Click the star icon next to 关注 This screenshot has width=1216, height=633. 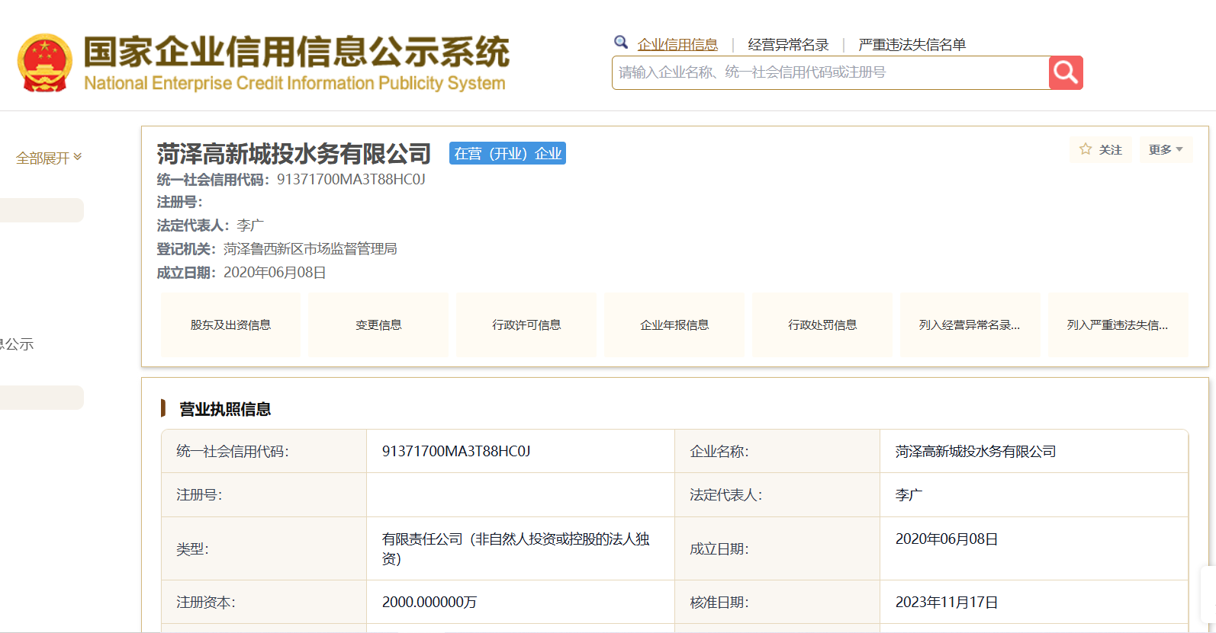click(1086, 149)
